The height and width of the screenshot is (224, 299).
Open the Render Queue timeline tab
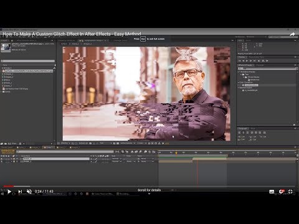coord(7,147)
